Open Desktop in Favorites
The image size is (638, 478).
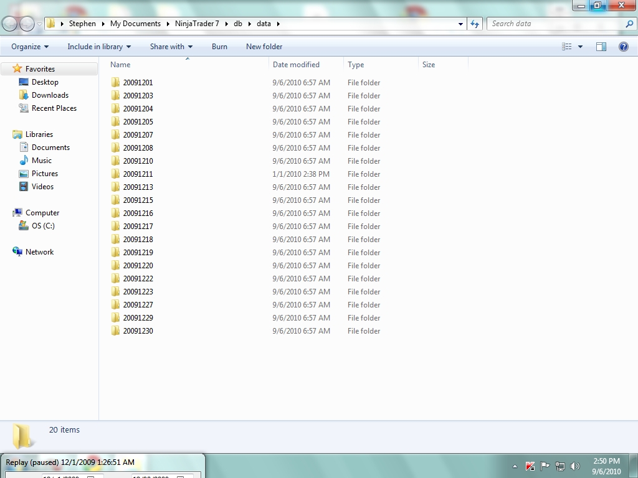[x=45, y=82]
